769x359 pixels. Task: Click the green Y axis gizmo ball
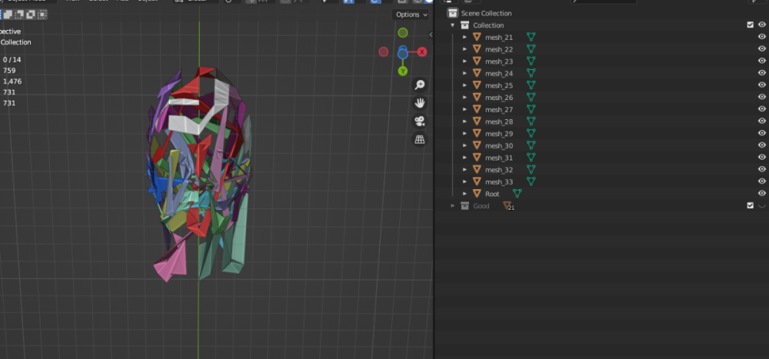pyautogui.click(x=402, y=71)
